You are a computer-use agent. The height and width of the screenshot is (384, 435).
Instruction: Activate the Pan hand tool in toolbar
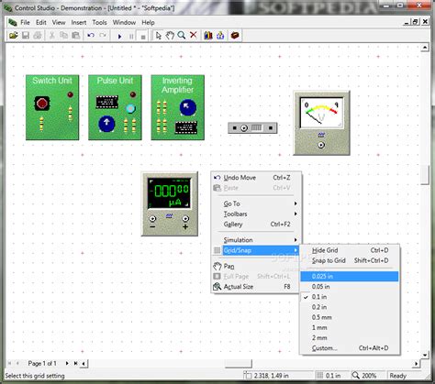point(170,36)
